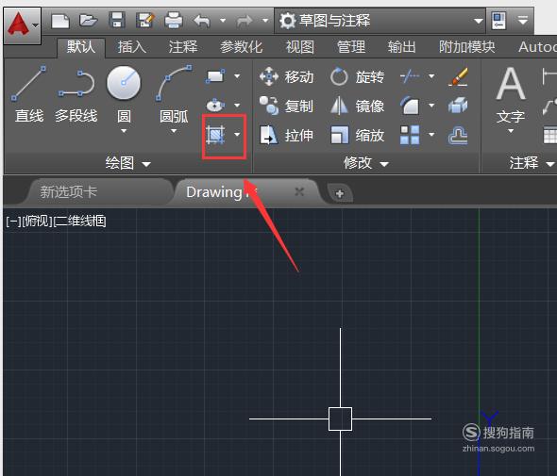Viewport: 557px width, 476px height.
Task: Click the 镜像 mirror tool
Action: tap(357, 106)
